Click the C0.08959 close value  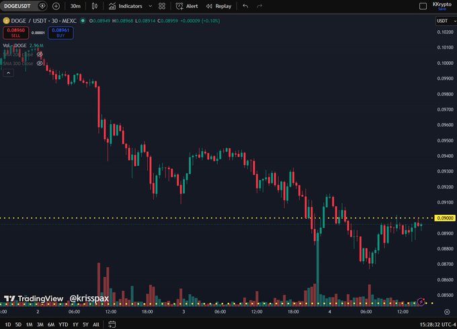click(x=167, y=21)
